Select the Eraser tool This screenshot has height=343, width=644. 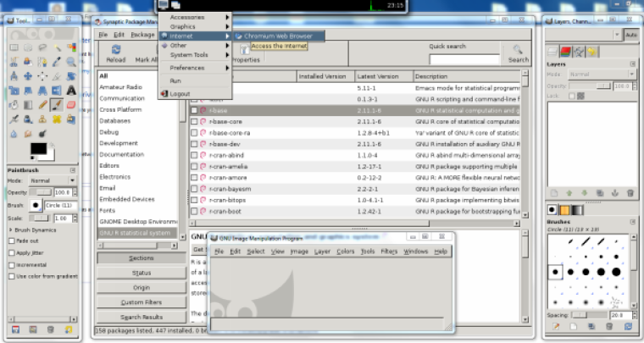point(71,105)
